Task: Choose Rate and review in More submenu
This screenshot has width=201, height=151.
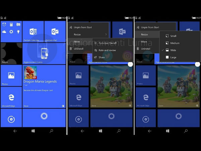Action: click(113, 50)
